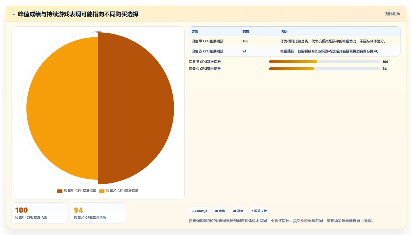This screenshot has height=235, width=412.
Task: Click the footer note starting 图表强调峰值CPU
Action: (281, 221)
